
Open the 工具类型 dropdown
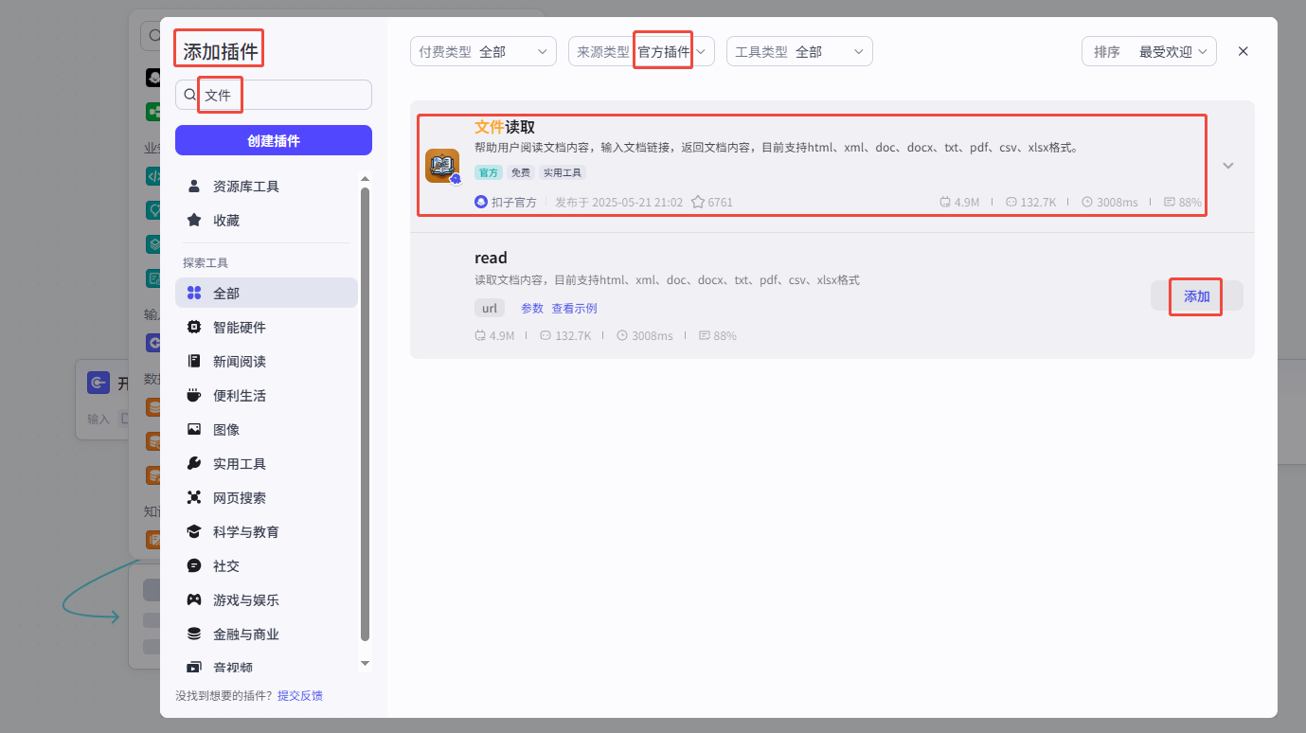pyautogui.click(x=799, y=52)
